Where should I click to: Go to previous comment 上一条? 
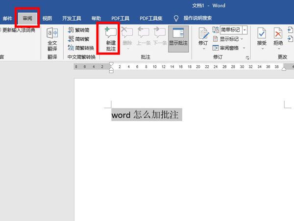[144, 36]
